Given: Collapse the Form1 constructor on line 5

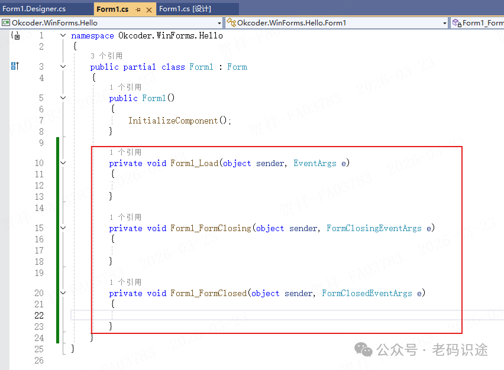Looking at the screenshot, I should click(x=63, y=98).
